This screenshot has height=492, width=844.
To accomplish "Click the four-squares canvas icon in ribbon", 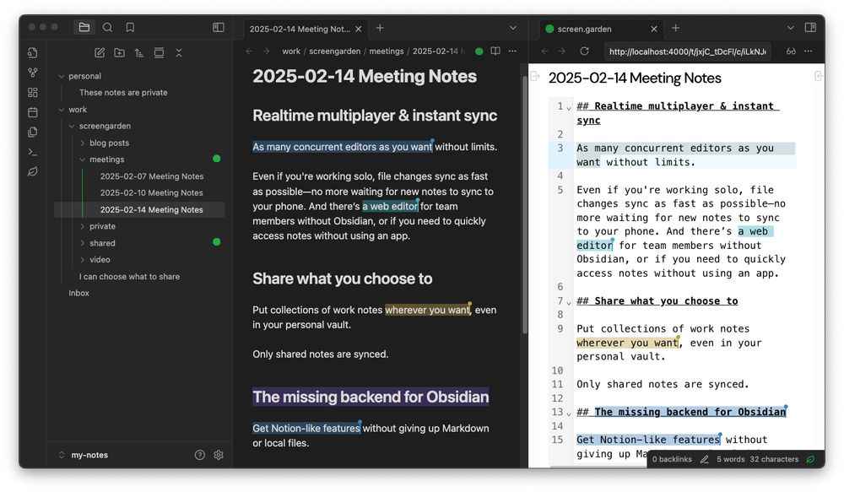I will click(33, 93).
